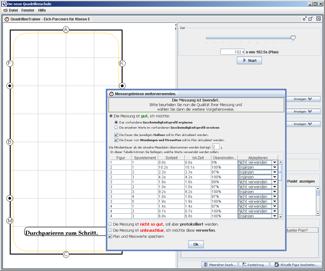This screenshot has height=271, width=325.
Task: Open Akzeptieren dropdown for Figur 3, Spurelement 4
Action: click(x=275, y=196)
